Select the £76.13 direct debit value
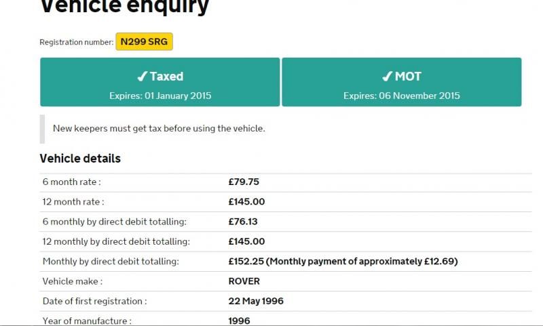The width and height of the screenshot is (543, 326). point(243,222)
